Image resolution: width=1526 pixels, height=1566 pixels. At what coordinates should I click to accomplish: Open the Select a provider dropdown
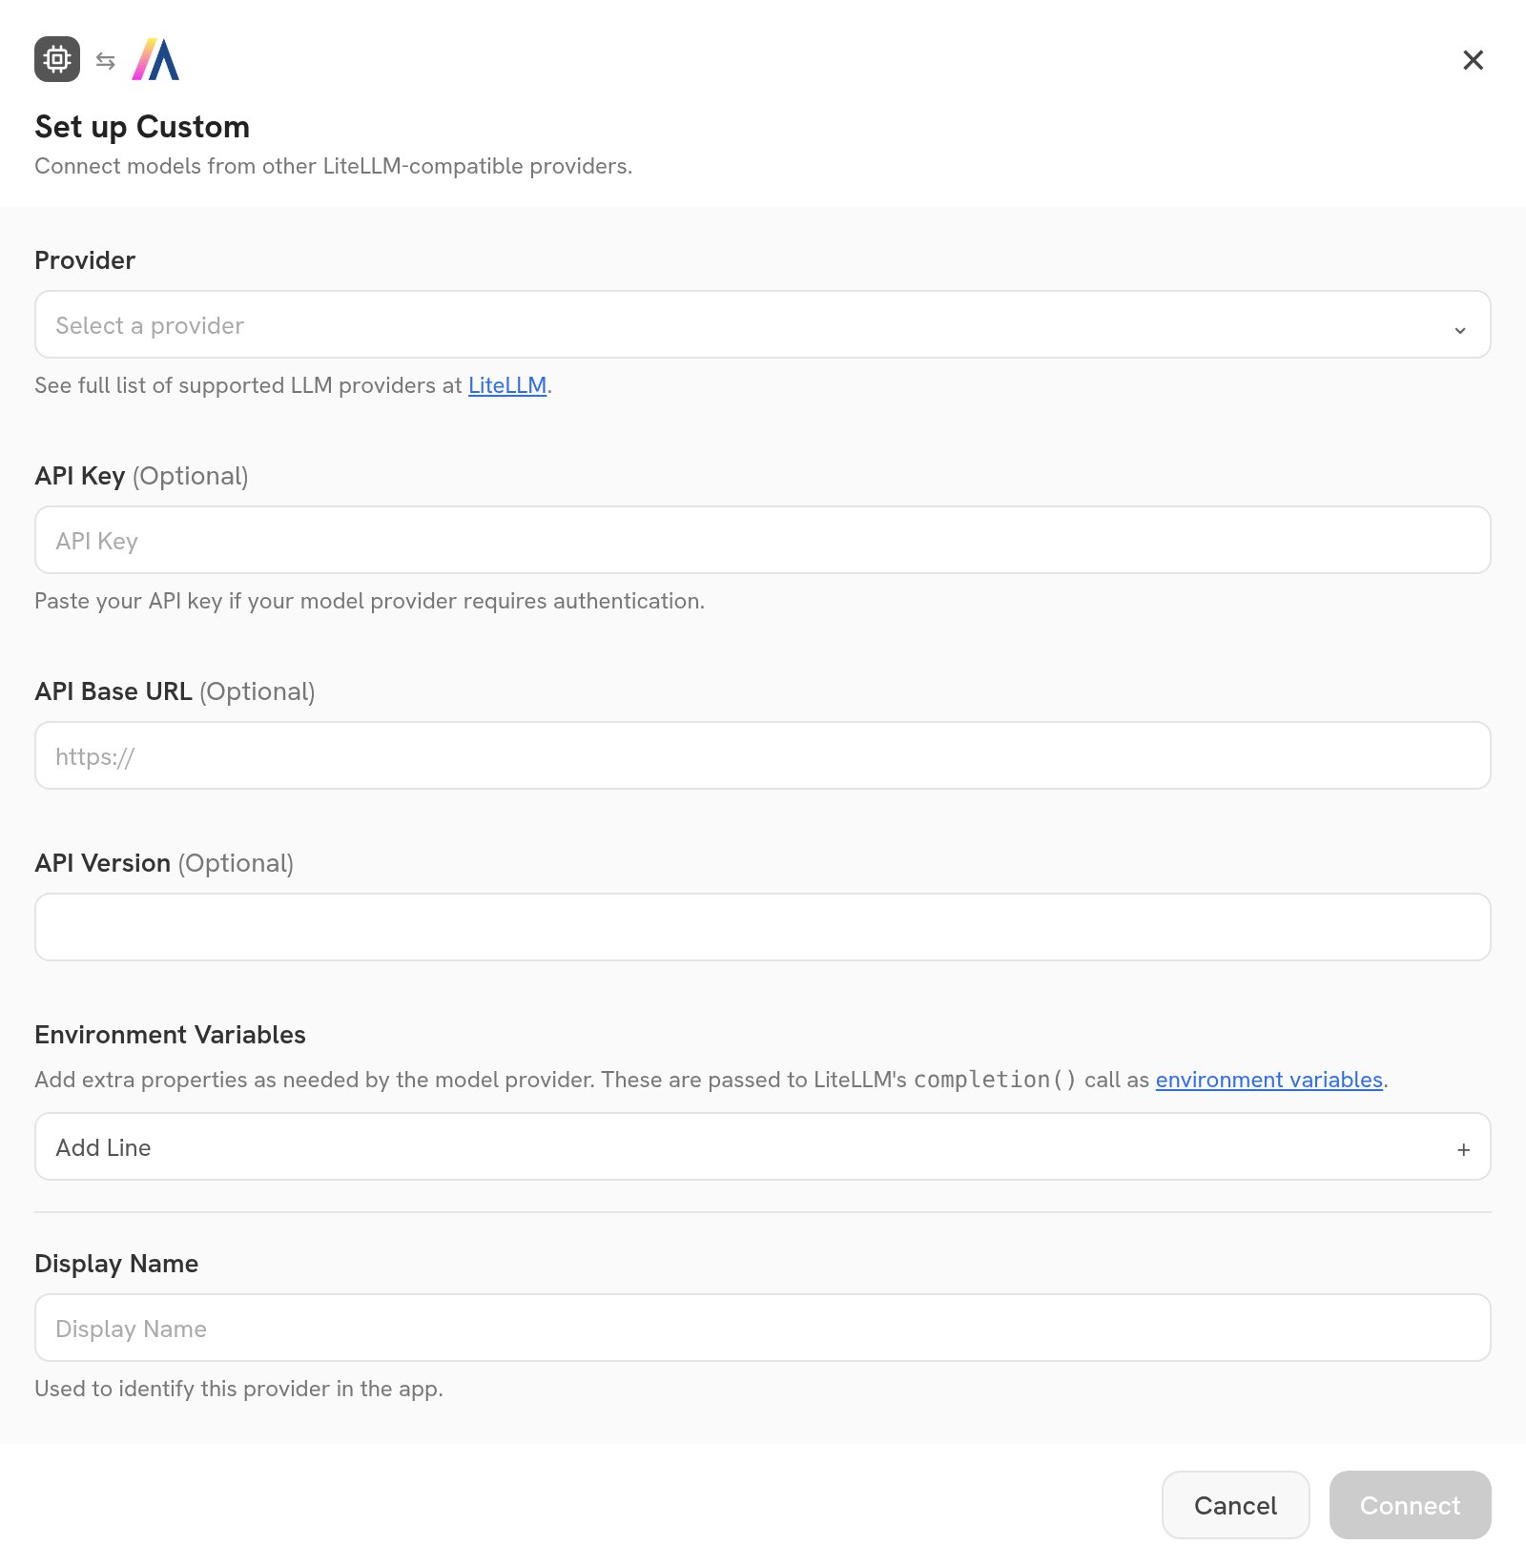click(763, 324)
